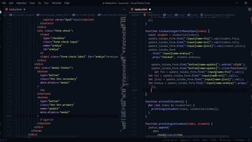Select div.modal-footer breadcrumb
The height and width of the screenshot is (142, 252).
(85, 15)
